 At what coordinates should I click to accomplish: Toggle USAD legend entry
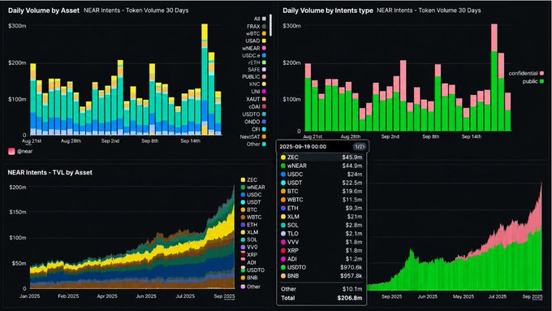(256, 41)
